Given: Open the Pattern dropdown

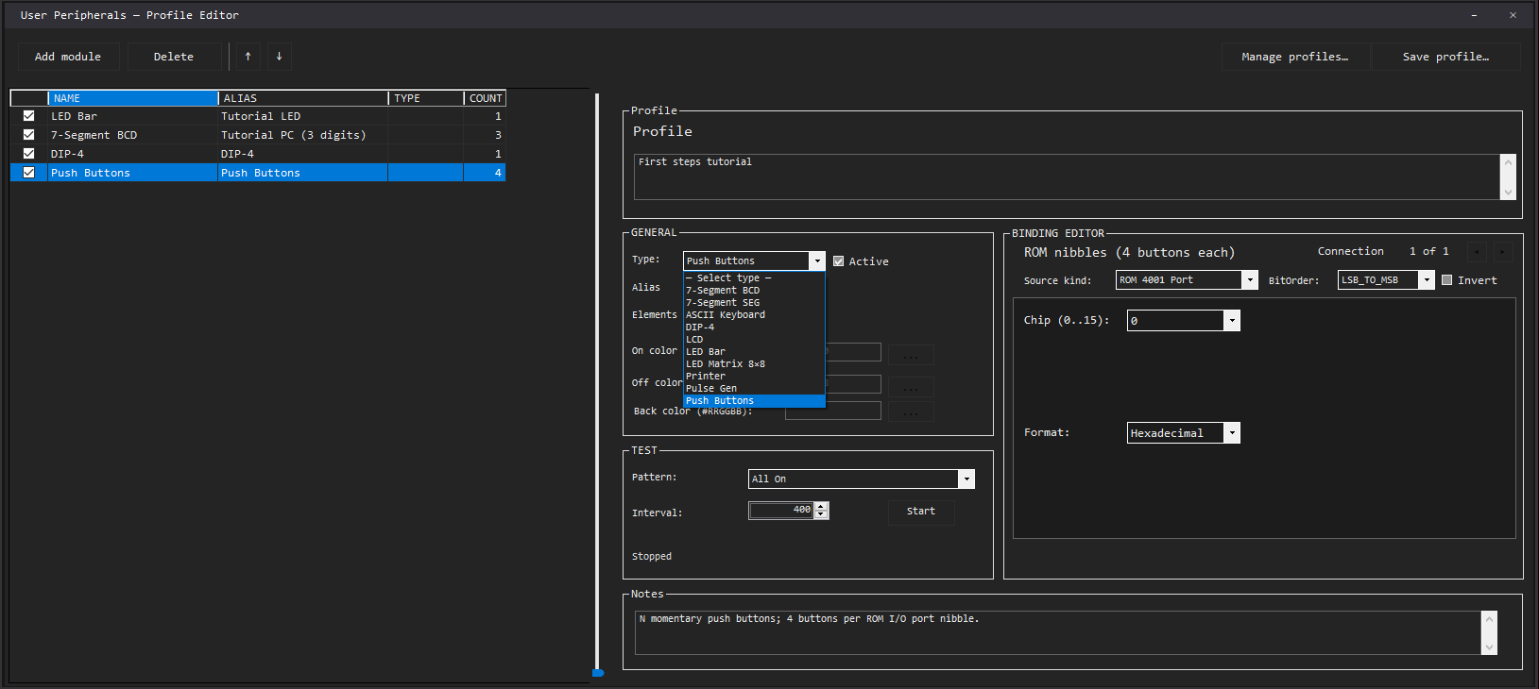Looking at the screenshot, I should point(966,479).
